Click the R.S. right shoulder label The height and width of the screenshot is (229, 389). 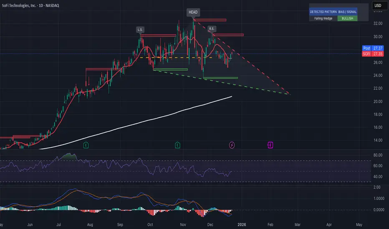(x=211, y=29)
